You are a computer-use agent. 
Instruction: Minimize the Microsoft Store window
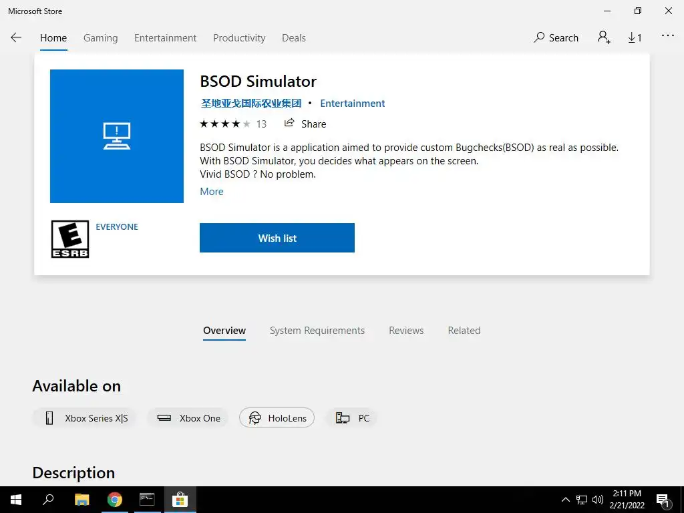coord(608,11)
